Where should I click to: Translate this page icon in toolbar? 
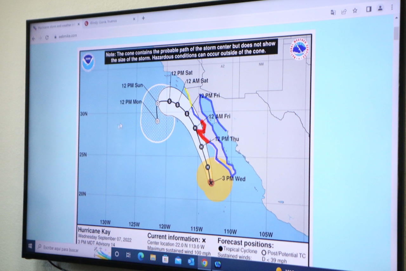click(333, 12)
